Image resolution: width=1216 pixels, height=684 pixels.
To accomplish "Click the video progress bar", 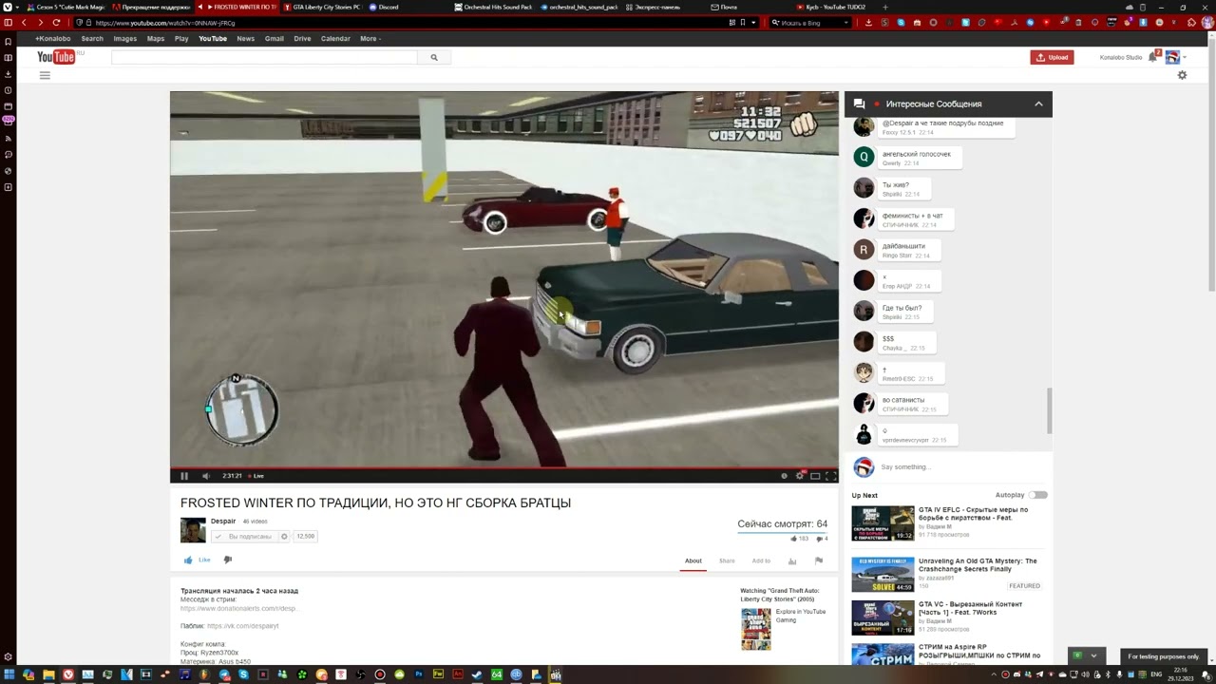I will tap(504, 468).
